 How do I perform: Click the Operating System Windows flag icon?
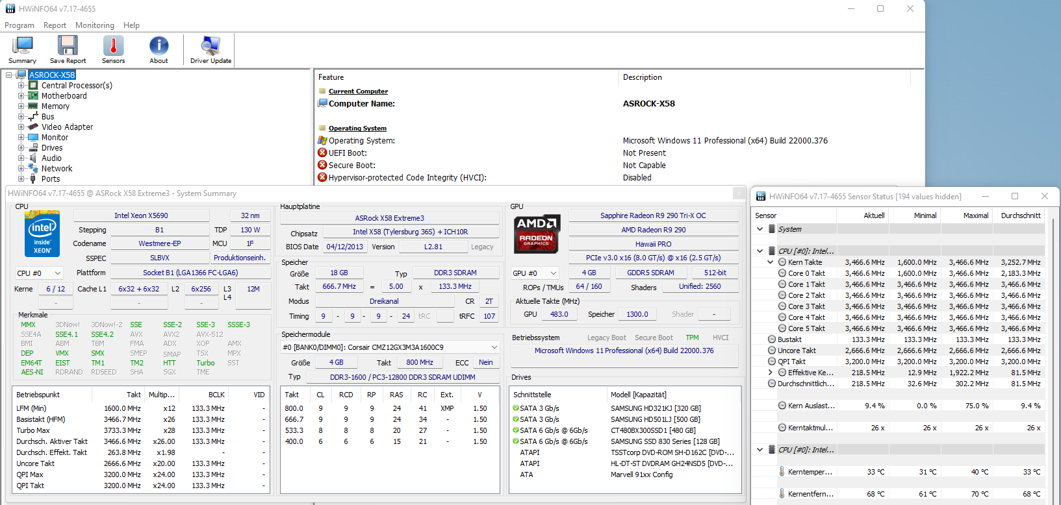click(x=322, y=140)
